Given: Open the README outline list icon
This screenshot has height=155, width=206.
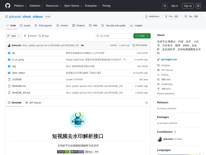Looking at the screenshot, I should tap(146, 103).
